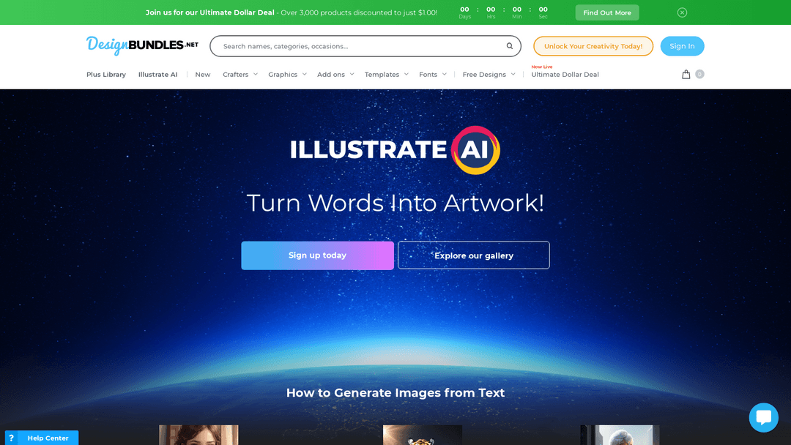Open the live chat bubble

[x=763, y=417]
